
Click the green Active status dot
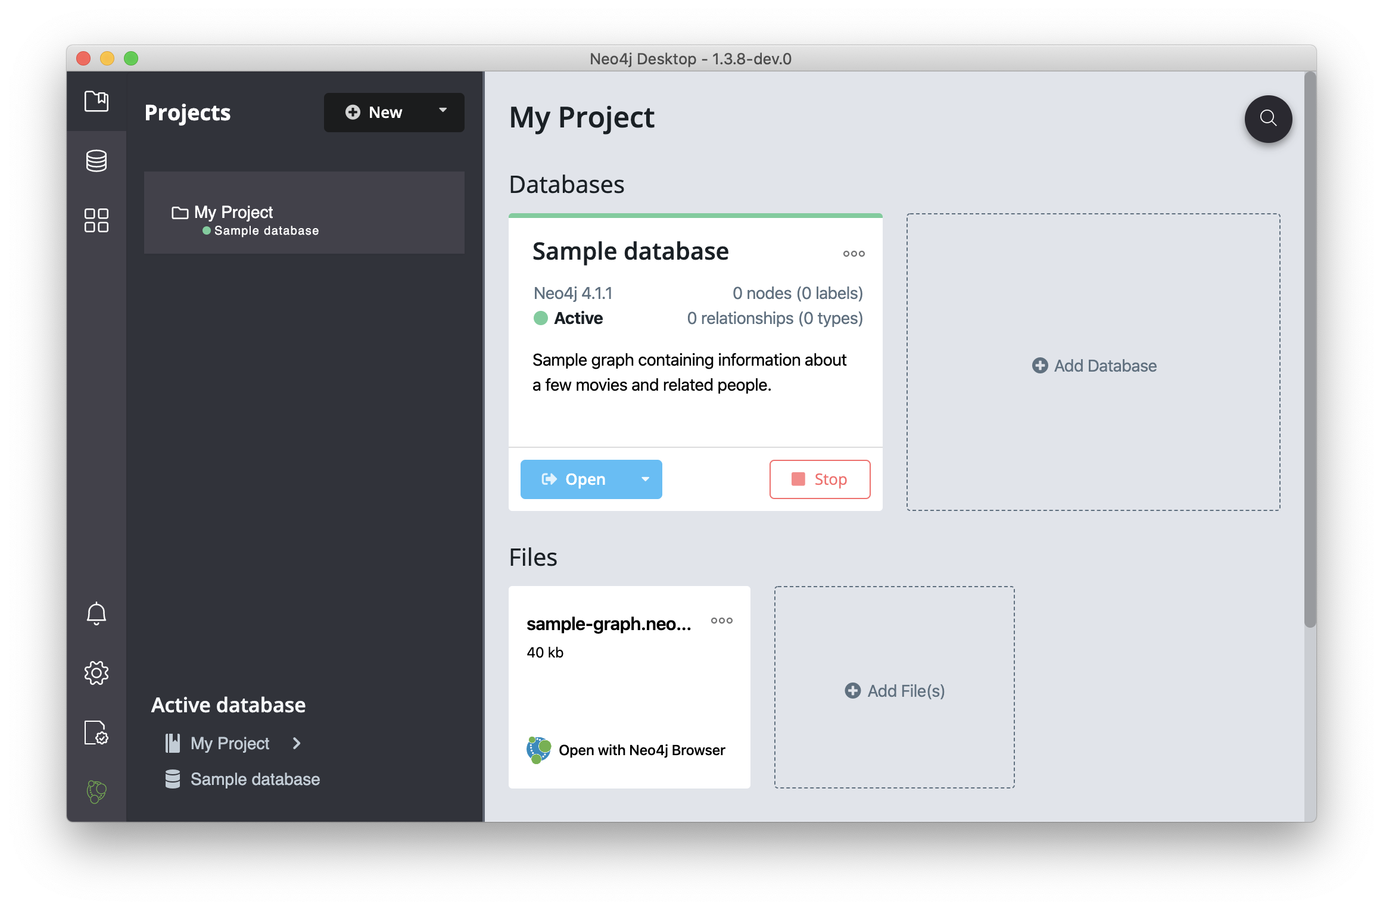point(540,318)
